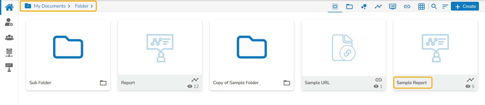485x105 pixels.
Task: Expand the folder dropdown before My Documents
Action: tap(28, 6)
